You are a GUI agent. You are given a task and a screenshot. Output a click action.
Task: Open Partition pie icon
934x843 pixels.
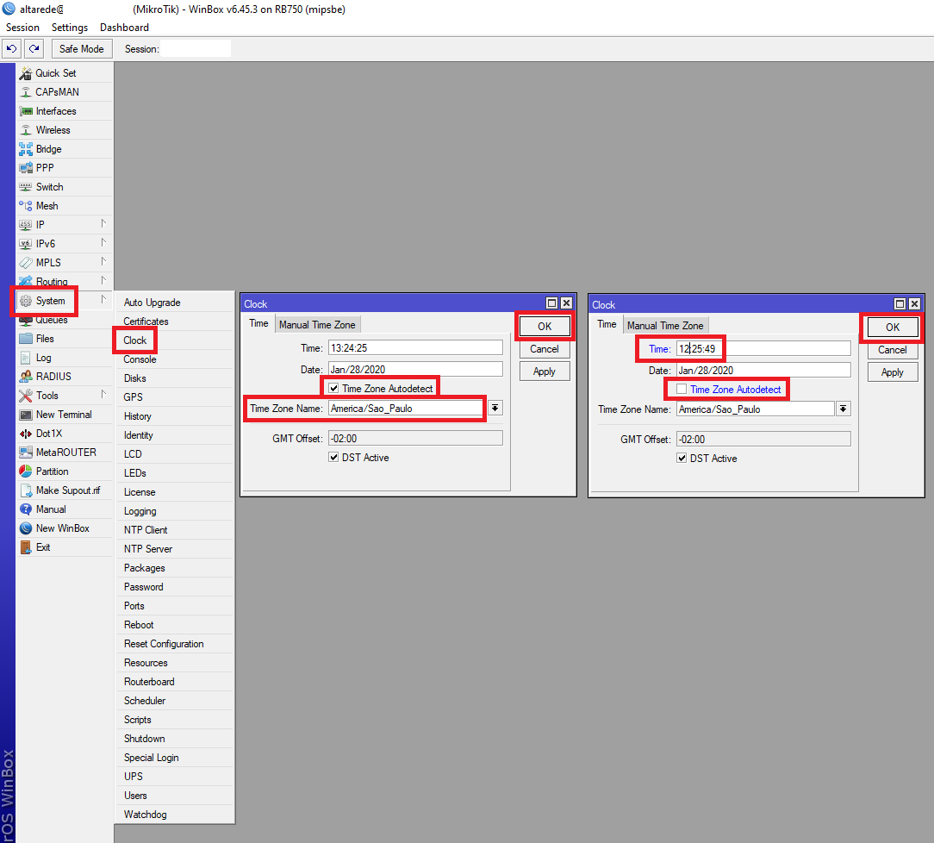point(26,471)
